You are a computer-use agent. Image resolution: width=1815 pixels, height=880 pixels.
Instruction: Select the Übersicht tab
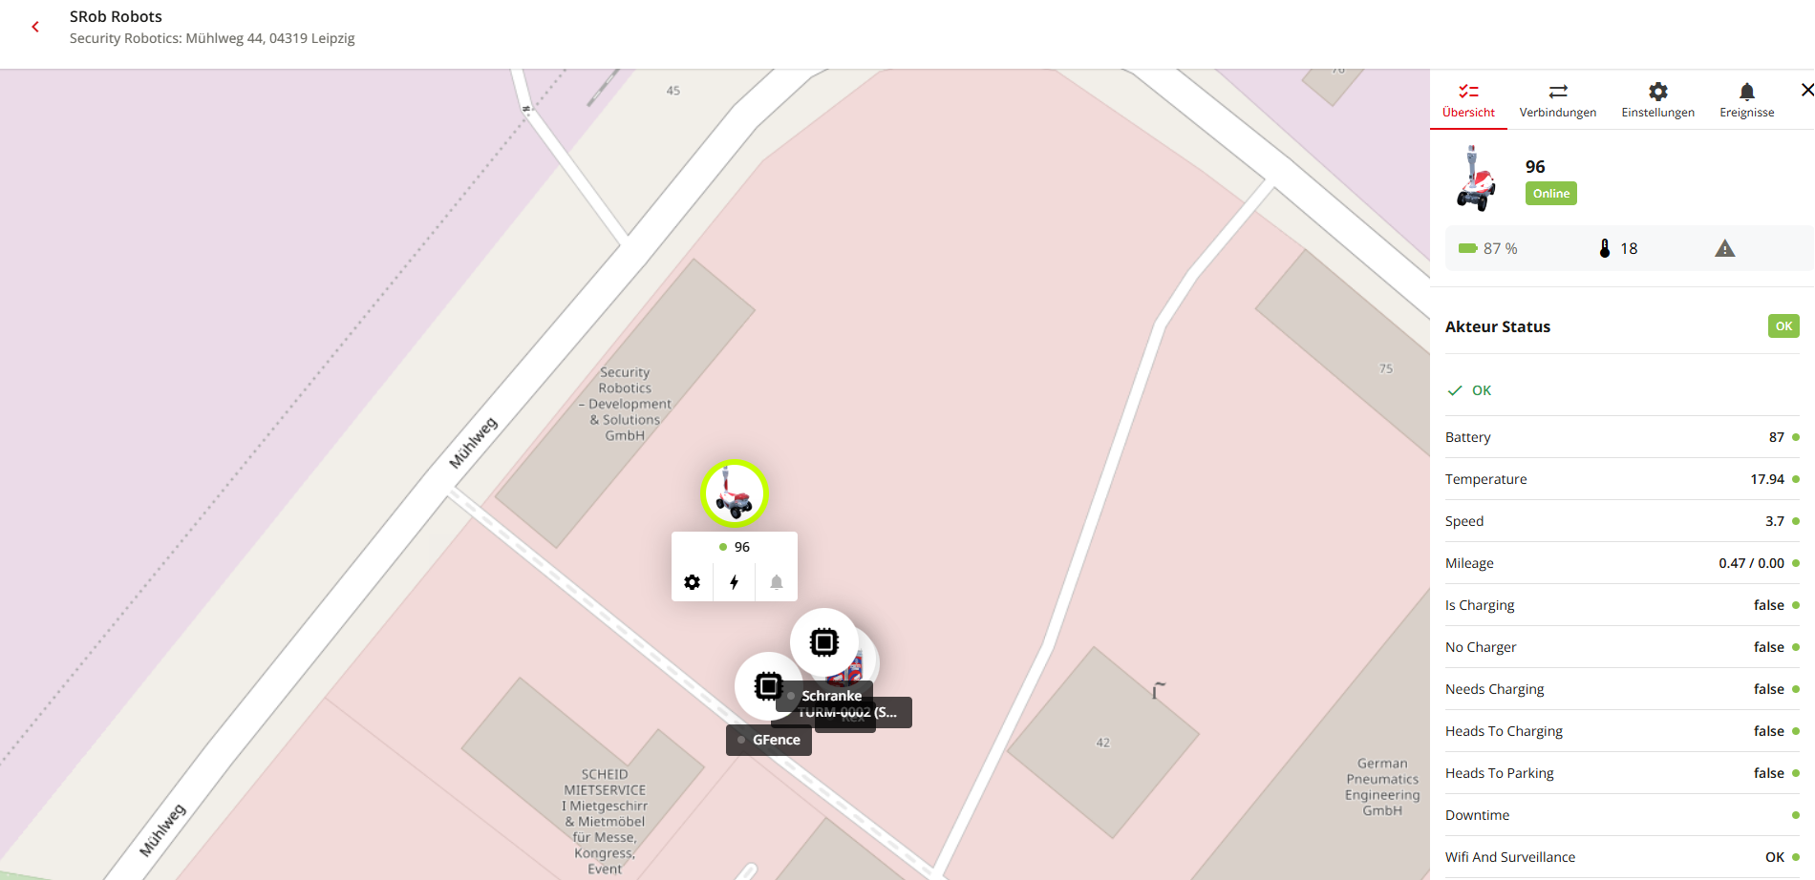1468,100
